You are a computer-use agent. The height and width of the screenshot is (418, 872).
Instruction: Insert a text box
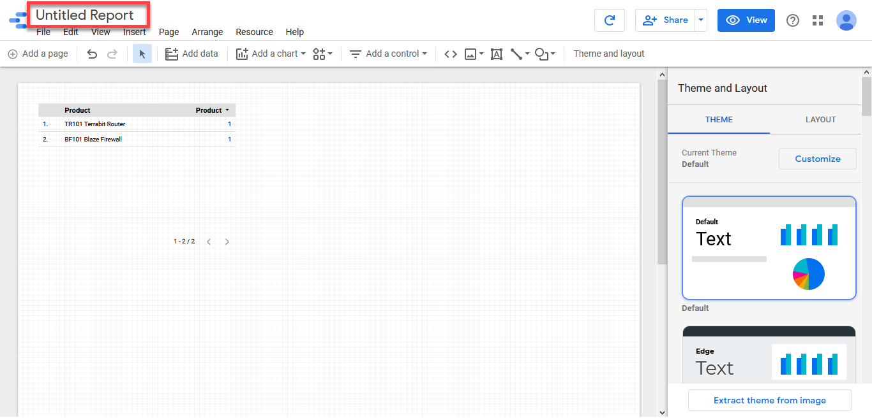(497, 54)
